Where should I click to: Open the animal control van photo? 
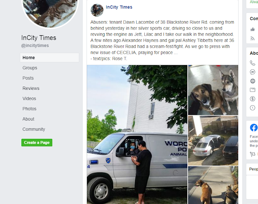point(137,134)
